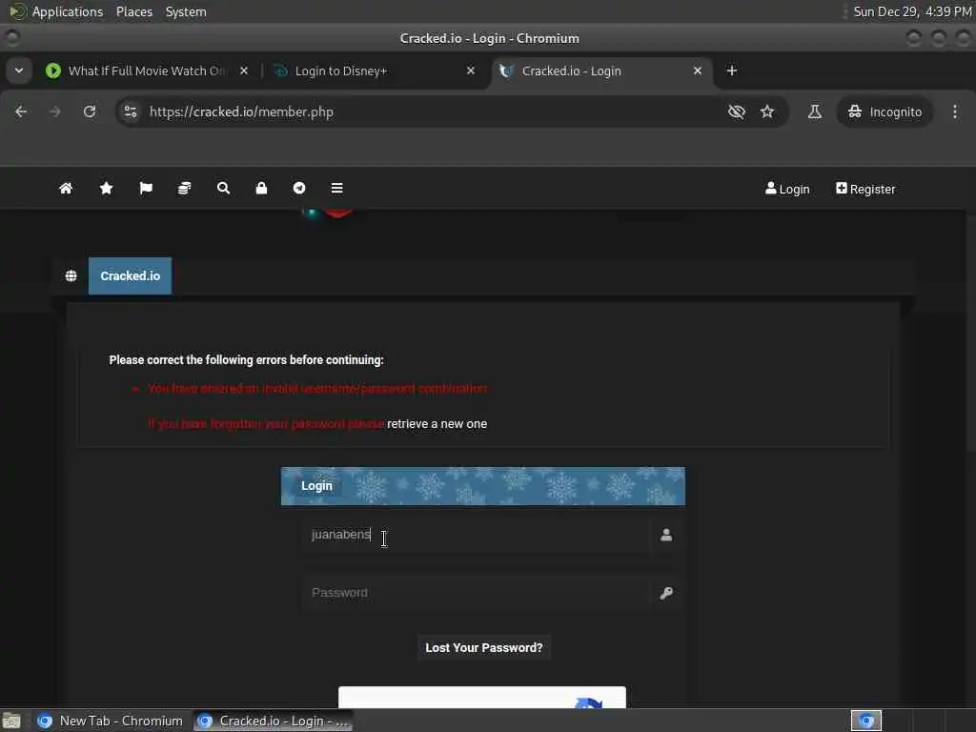
Task: Click the padlock icon in the navbar
Action: (x=261, y=189)
